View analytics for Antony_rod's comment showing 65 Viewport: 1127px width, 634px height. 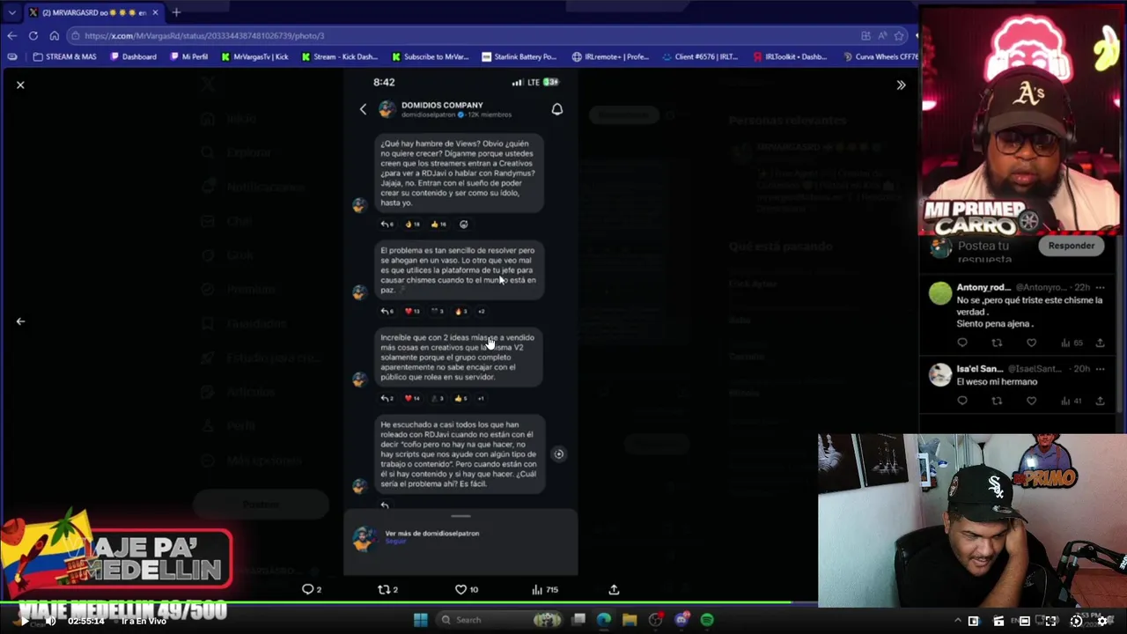click(1072, 343)
